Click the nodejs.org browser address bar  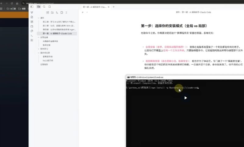[x=40, y=3]
